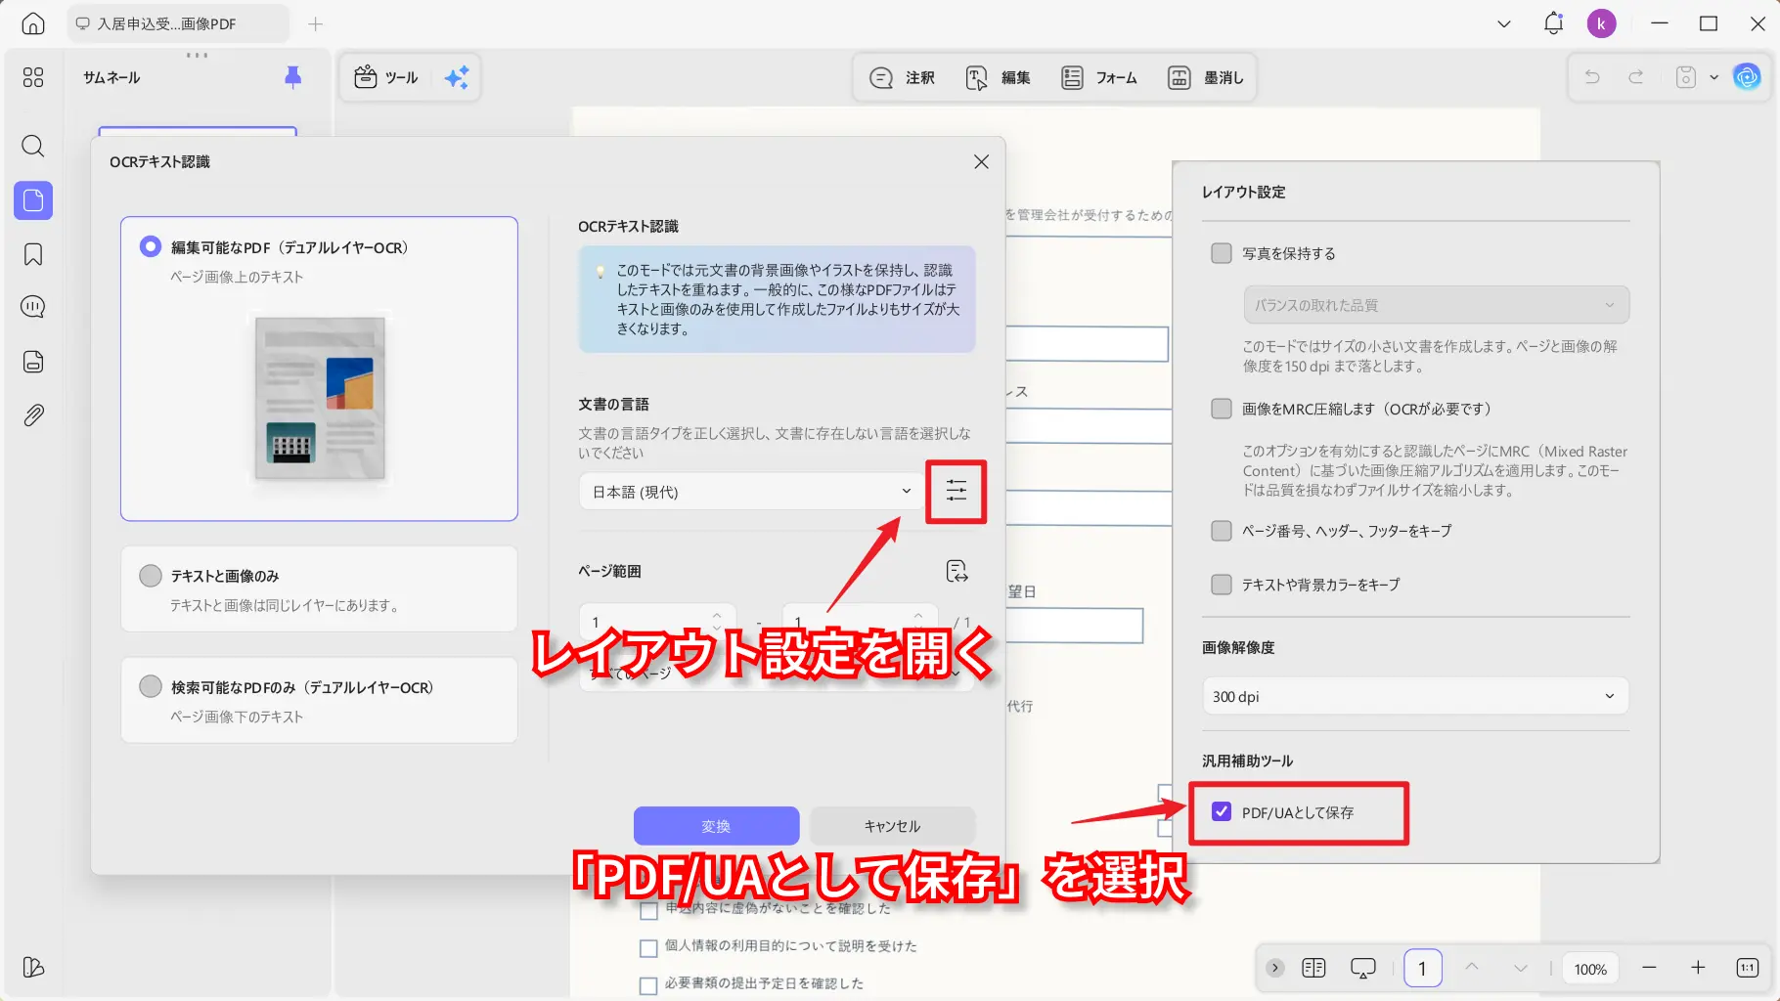Open the notifications bell

point(1553,23)
